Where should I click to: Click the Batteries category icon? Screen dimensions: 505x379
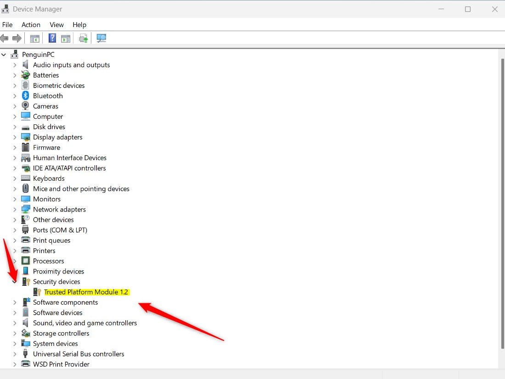coord(25,75)
